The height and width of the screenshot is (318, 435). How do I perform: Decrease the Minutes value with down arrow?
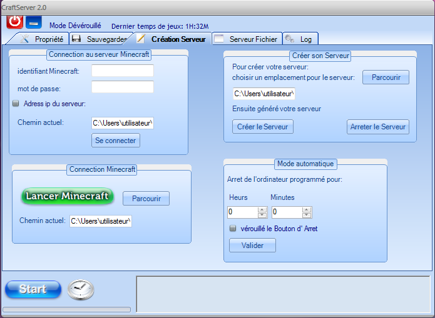pyautogui.click(x=307, y=215)
